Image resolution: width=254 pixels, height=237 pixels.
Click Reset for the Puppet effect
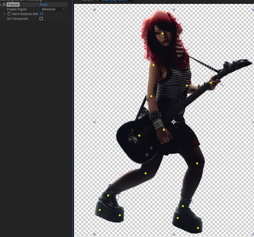(x=44, y=4)
